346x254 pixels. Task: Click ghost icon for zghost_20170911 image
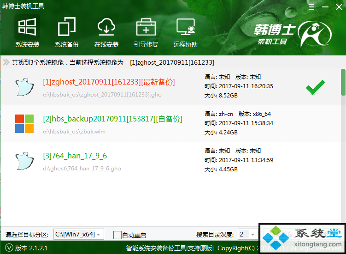[24, 87]
